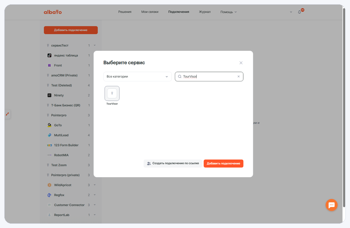Go to the Мои связки tab
Viewport: 350px width, 228px height.
(x=150, y=12)
